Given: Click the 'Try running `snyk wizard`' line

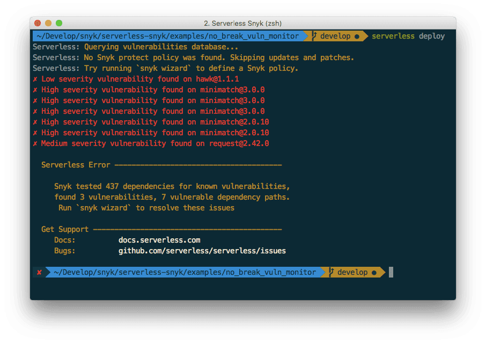Looking at the screenshot, I should 166,68.
